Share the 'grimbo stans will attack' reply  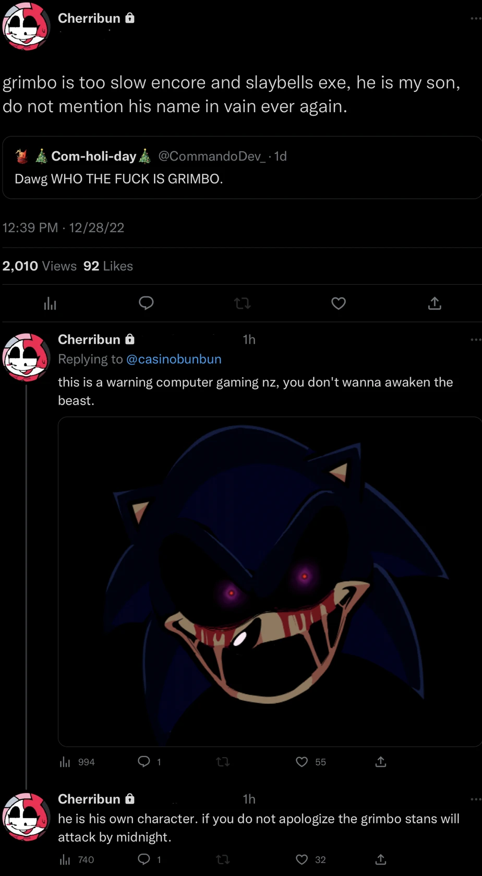(x=381, y=859)
